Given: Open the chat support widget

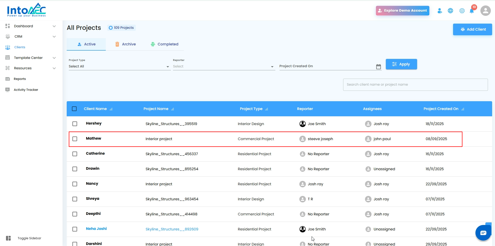Looking at the screenshot, I should tap(483, 233).
